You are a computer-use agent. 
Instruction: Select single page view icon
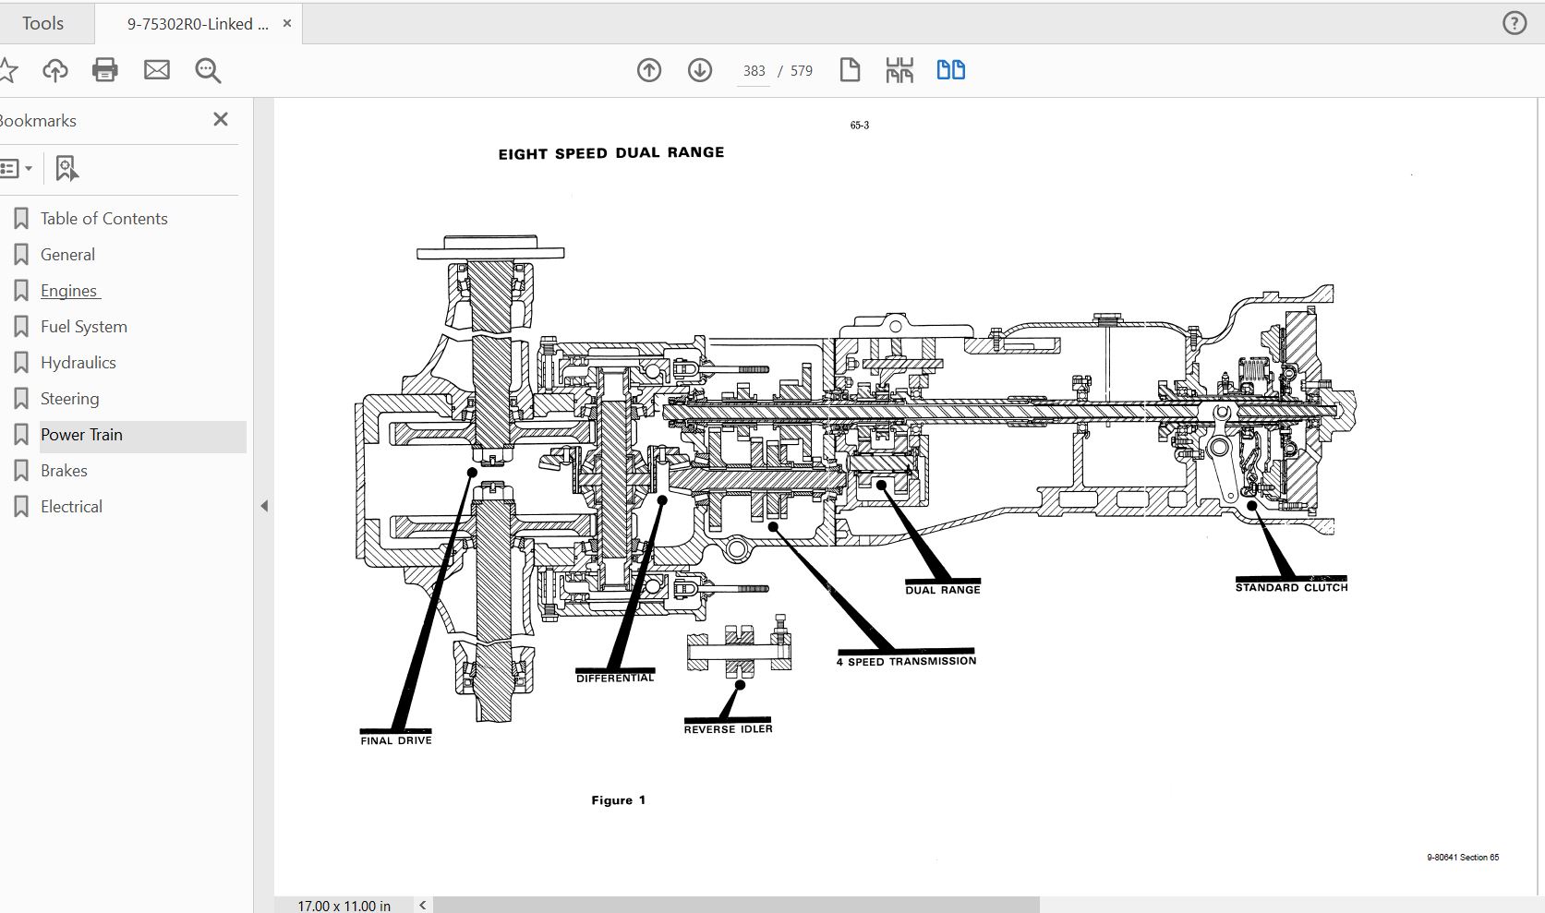point(850,70)
